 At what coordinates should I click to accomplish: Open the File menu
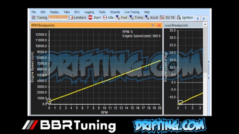point(34,12)
